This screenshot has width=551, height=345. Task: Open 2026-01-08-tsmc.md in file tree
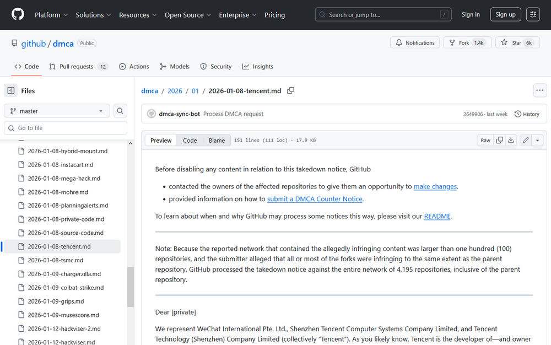tap(56, 260)
